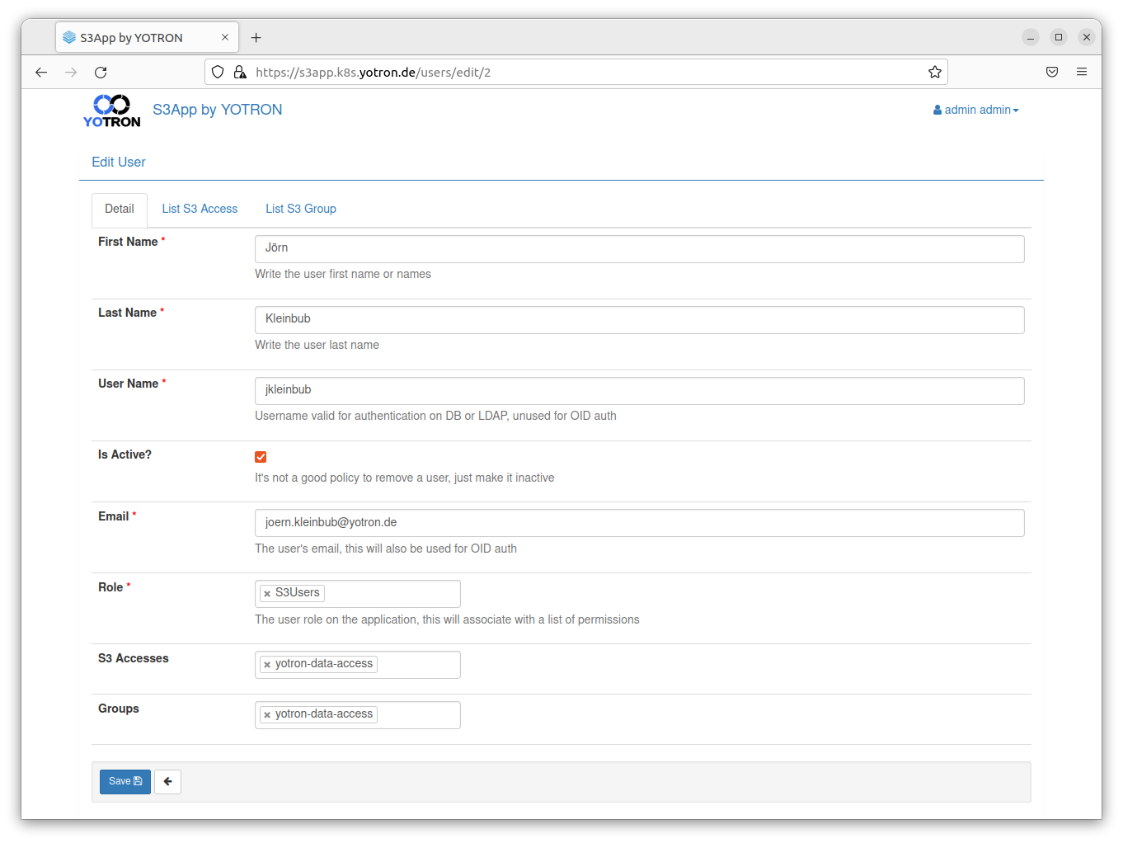The width and height of the screenshot is (1123, 843).
Task: Focus the browser URL address bar
Action: 577,73
